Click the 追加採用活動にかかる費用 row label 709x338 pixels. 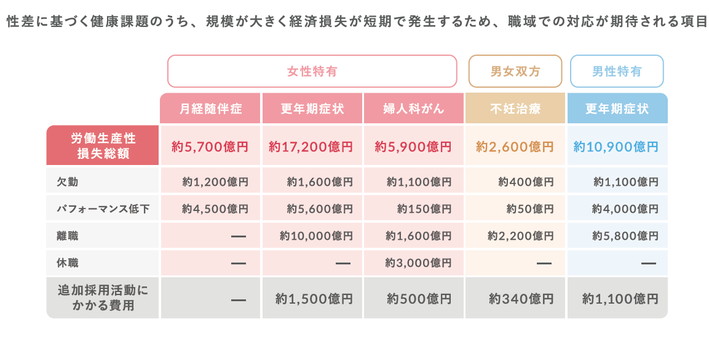click(x=103, y=298)
